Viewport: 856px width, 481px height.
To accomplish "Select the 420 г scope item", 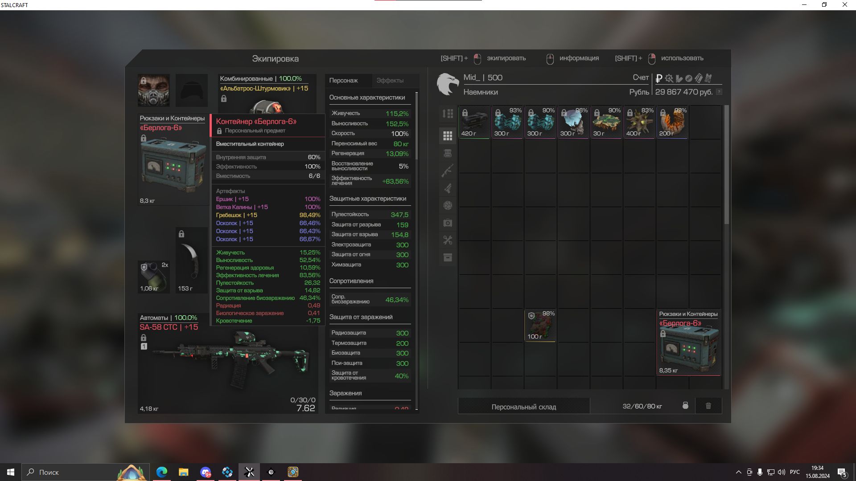I will click(x=475, y=122).
